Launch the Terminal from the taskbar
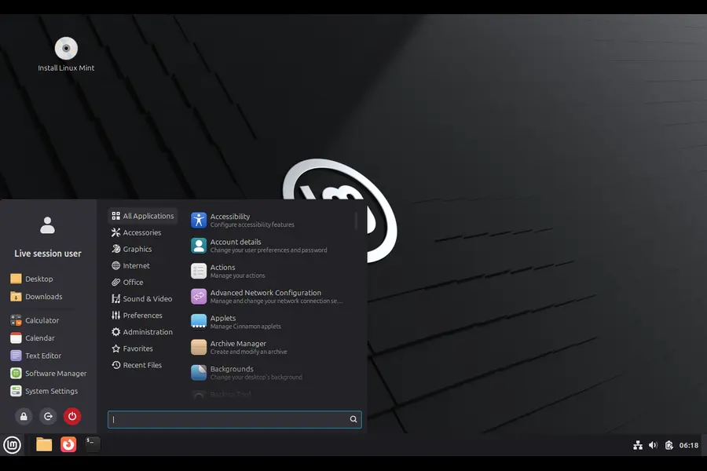 click(90, 444)
